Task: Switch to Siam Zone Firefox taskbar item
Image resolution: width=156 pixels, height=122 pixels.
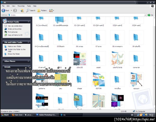Action: tap(22, 115)
